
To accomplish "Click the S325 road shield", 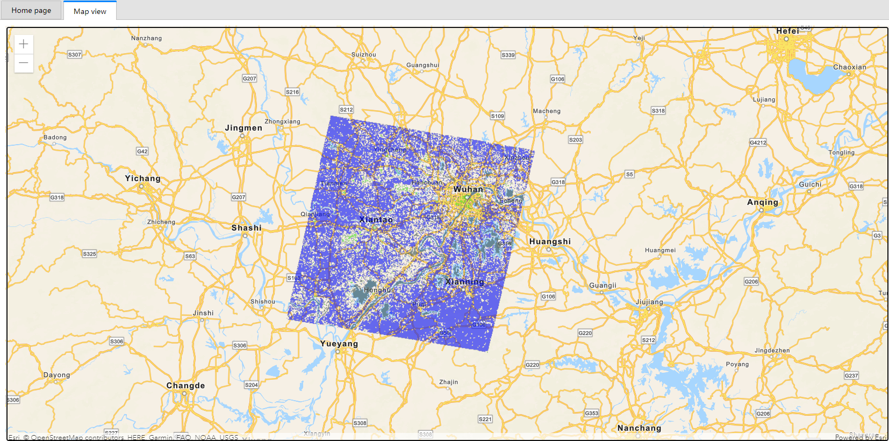I will click(89, 254).
